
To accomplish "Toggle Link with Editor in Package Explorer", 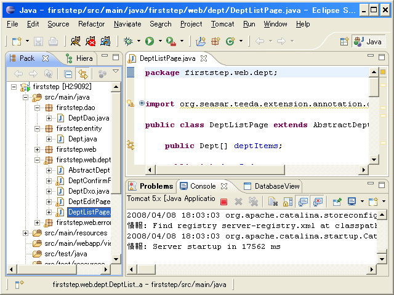I will point(82,74).
